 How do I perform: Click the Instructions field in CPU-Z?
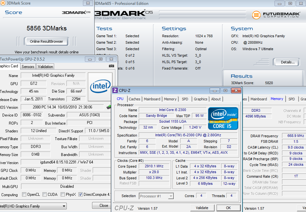pos(188,152)
